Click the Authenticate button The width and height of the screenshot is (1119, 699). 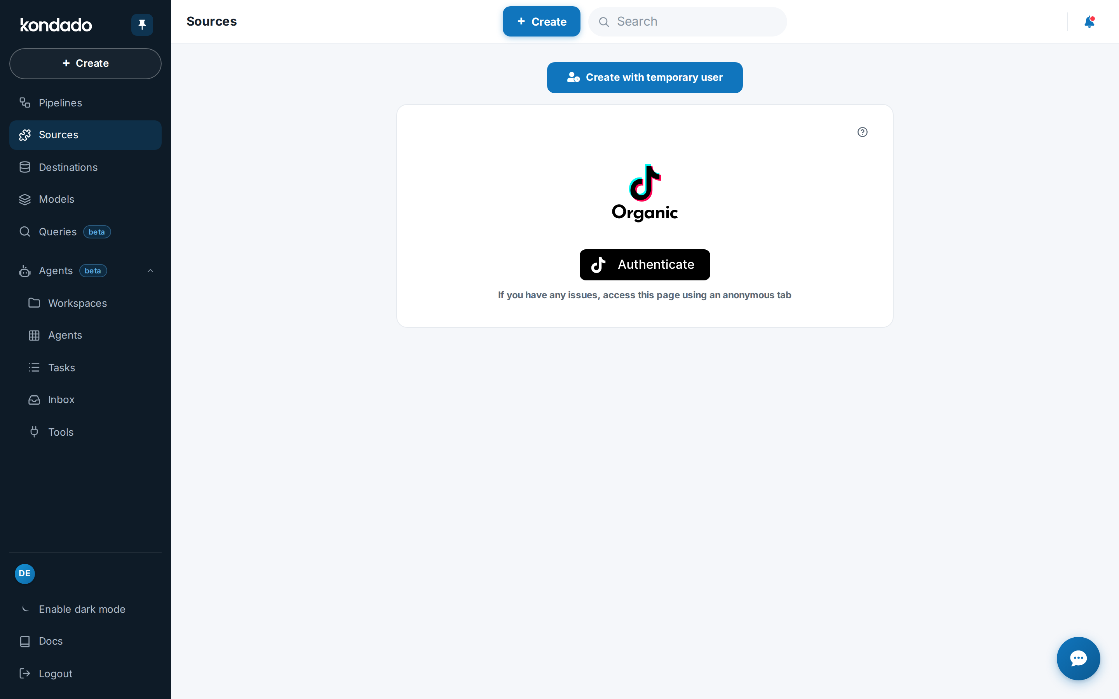[x=645, y=264]
